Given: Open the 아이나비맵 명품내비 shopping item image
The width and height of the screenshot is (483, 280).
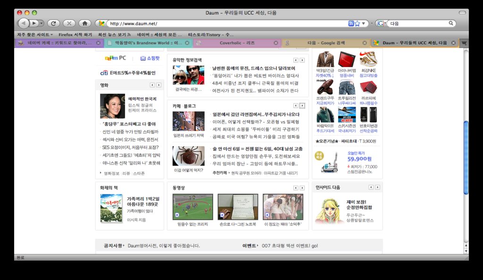Looking at the screenshot, I should pos(347,59).
